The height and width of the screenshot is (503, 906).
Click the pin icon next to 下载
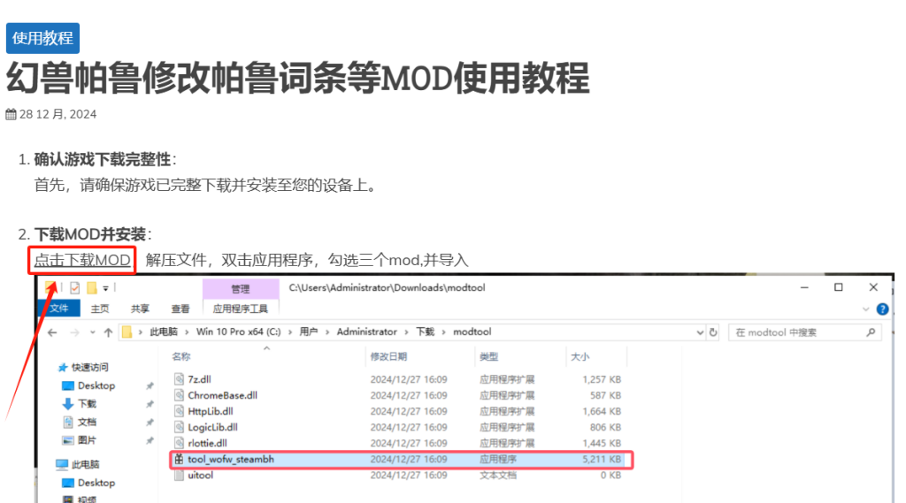coord(150,404)
